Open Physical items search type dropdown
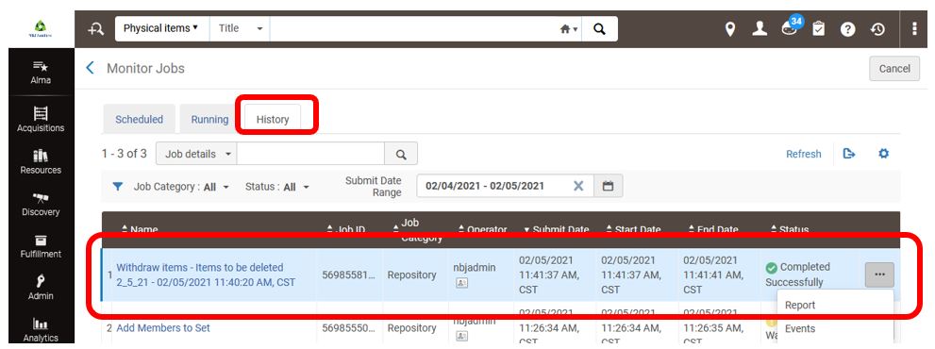935x349 pixels. click(161, 28)
